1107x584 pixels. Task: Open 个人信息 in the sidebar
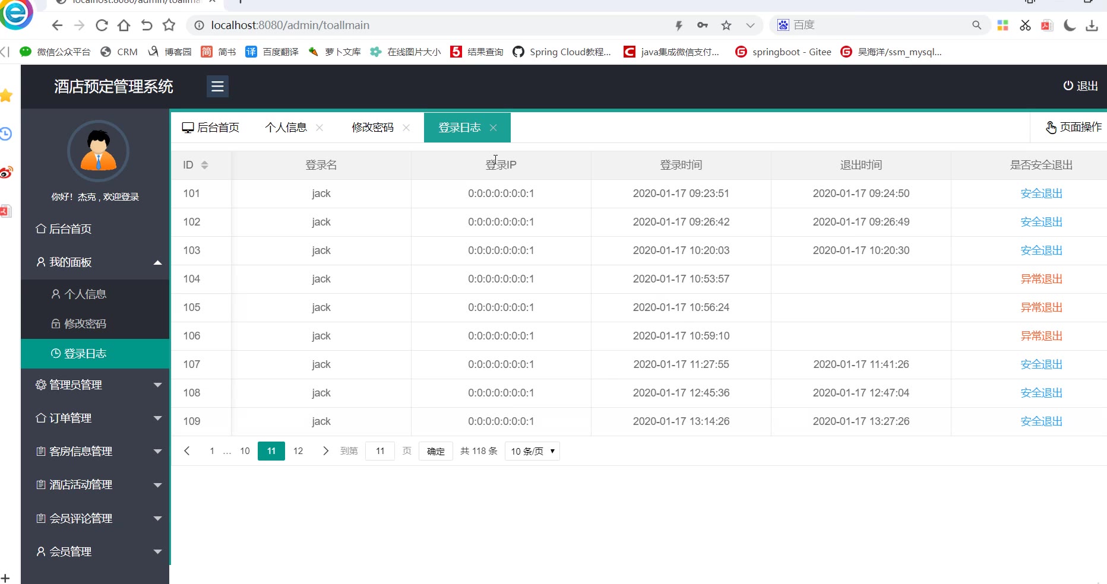click(95, 294)
